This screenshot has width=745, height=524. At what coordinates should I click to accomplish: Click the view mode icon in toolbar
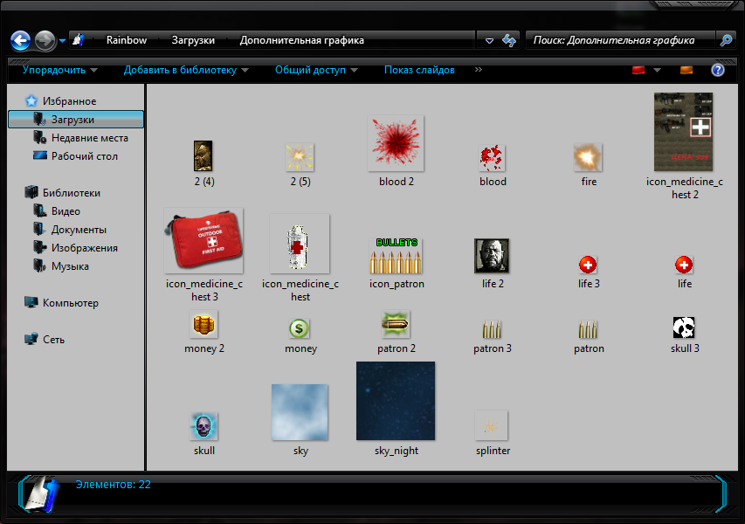pos(638,70)
